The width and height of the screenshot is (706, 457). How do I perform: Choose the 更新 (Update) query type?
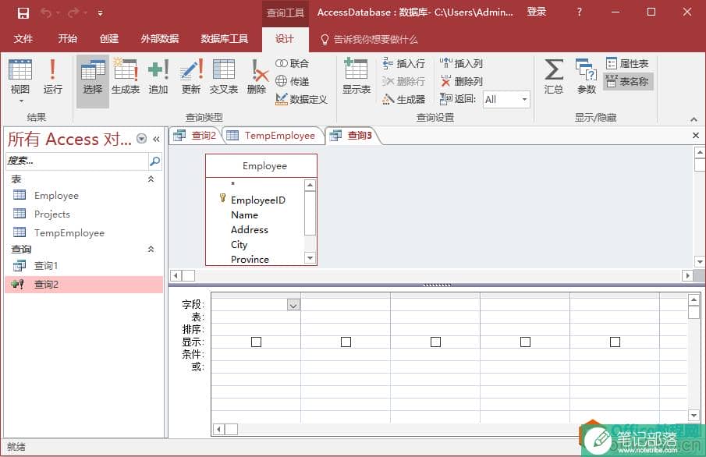(x=191, y=76)
